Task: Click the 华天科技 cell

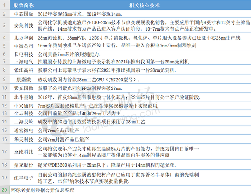Action: pos(23,139)
